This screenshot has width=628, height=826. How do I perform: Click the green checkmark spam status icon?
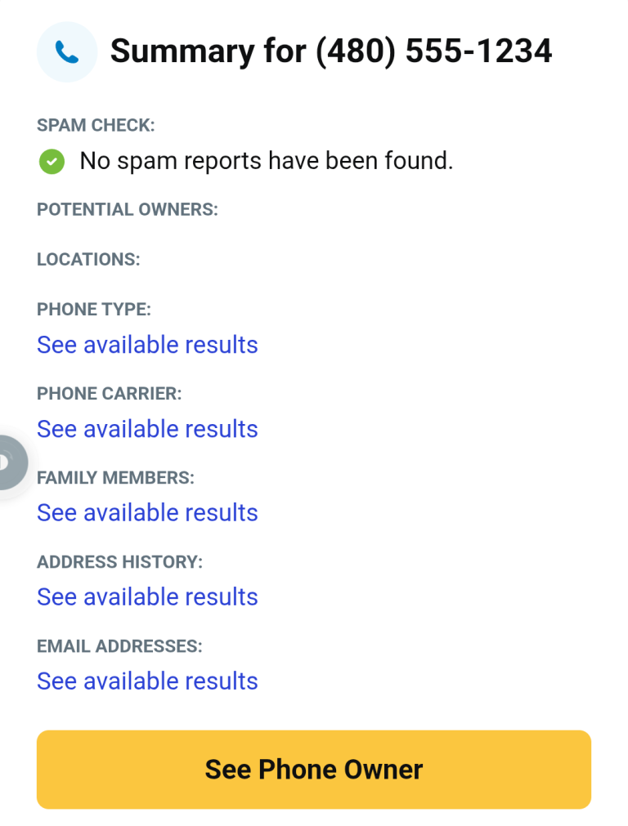pos(52,162)
